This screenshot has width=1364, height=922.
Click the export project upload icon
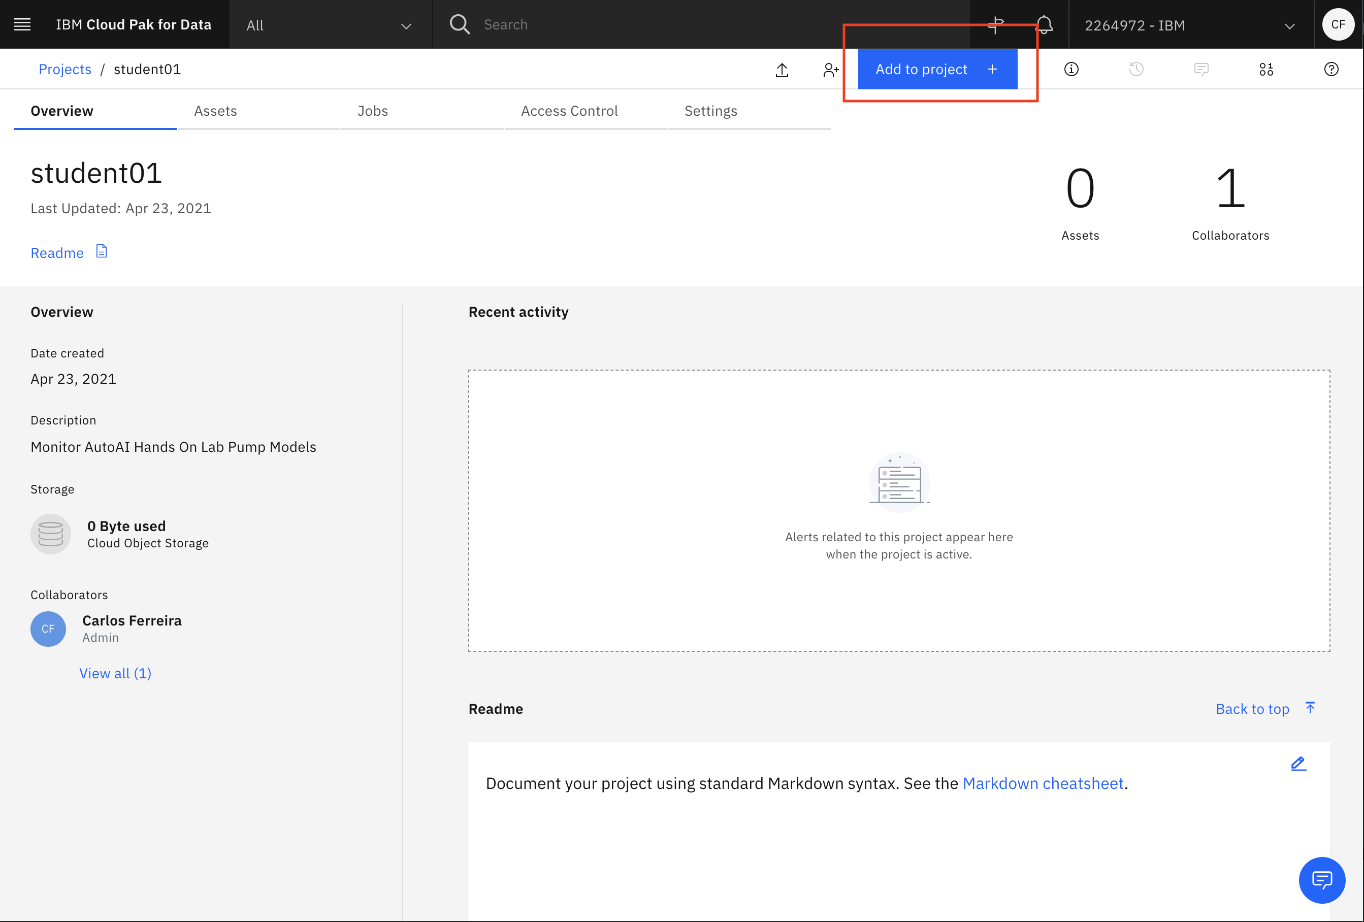pyautogui.click(x=782, y=69)
